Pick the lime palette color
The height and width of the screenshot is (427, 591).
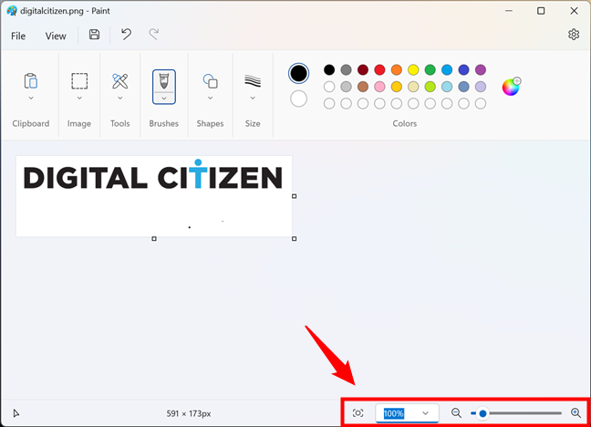tap(430, 87)
